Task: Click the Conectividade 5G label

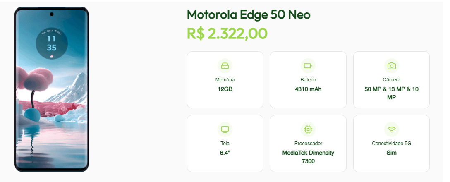Action: (391, 144)
